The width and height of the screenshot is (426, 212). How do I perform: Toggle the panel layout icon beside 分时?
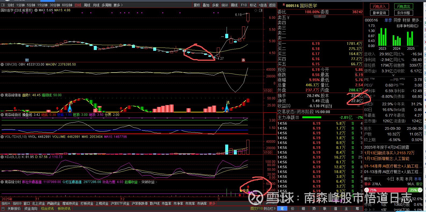point(3,5)
